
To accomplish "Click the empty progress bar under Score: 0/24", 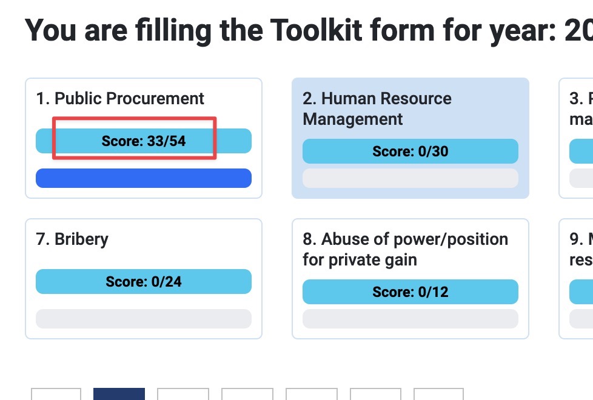I will point(144,319).
